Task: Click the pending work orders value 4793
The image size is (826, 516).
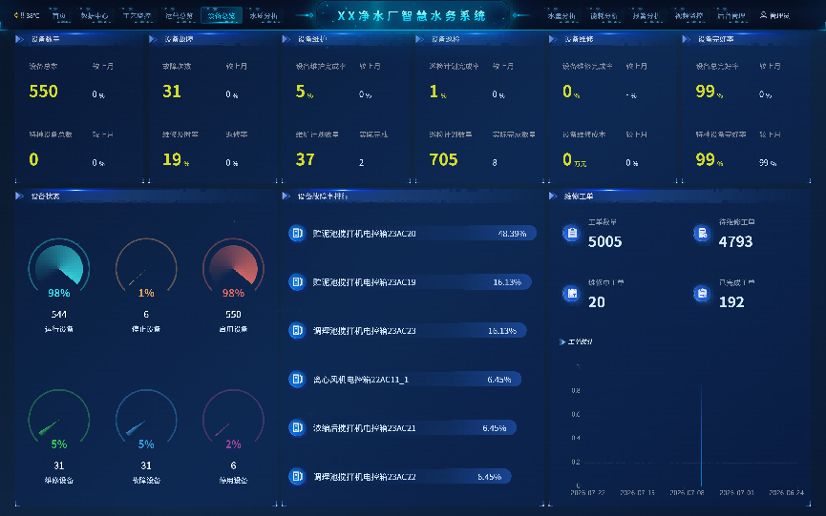Action: [735, 242]
